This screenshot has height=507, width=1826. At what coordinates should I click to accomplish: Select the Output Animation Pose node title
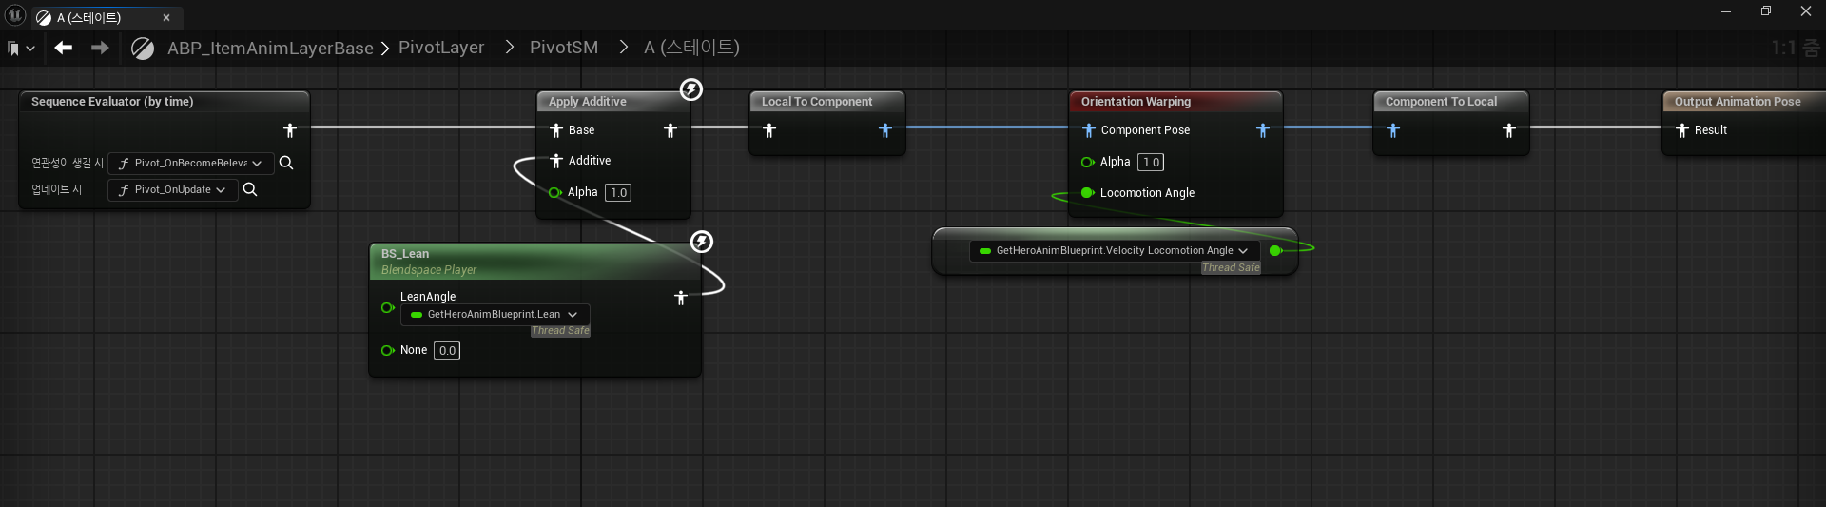(x=1738, y=102)
